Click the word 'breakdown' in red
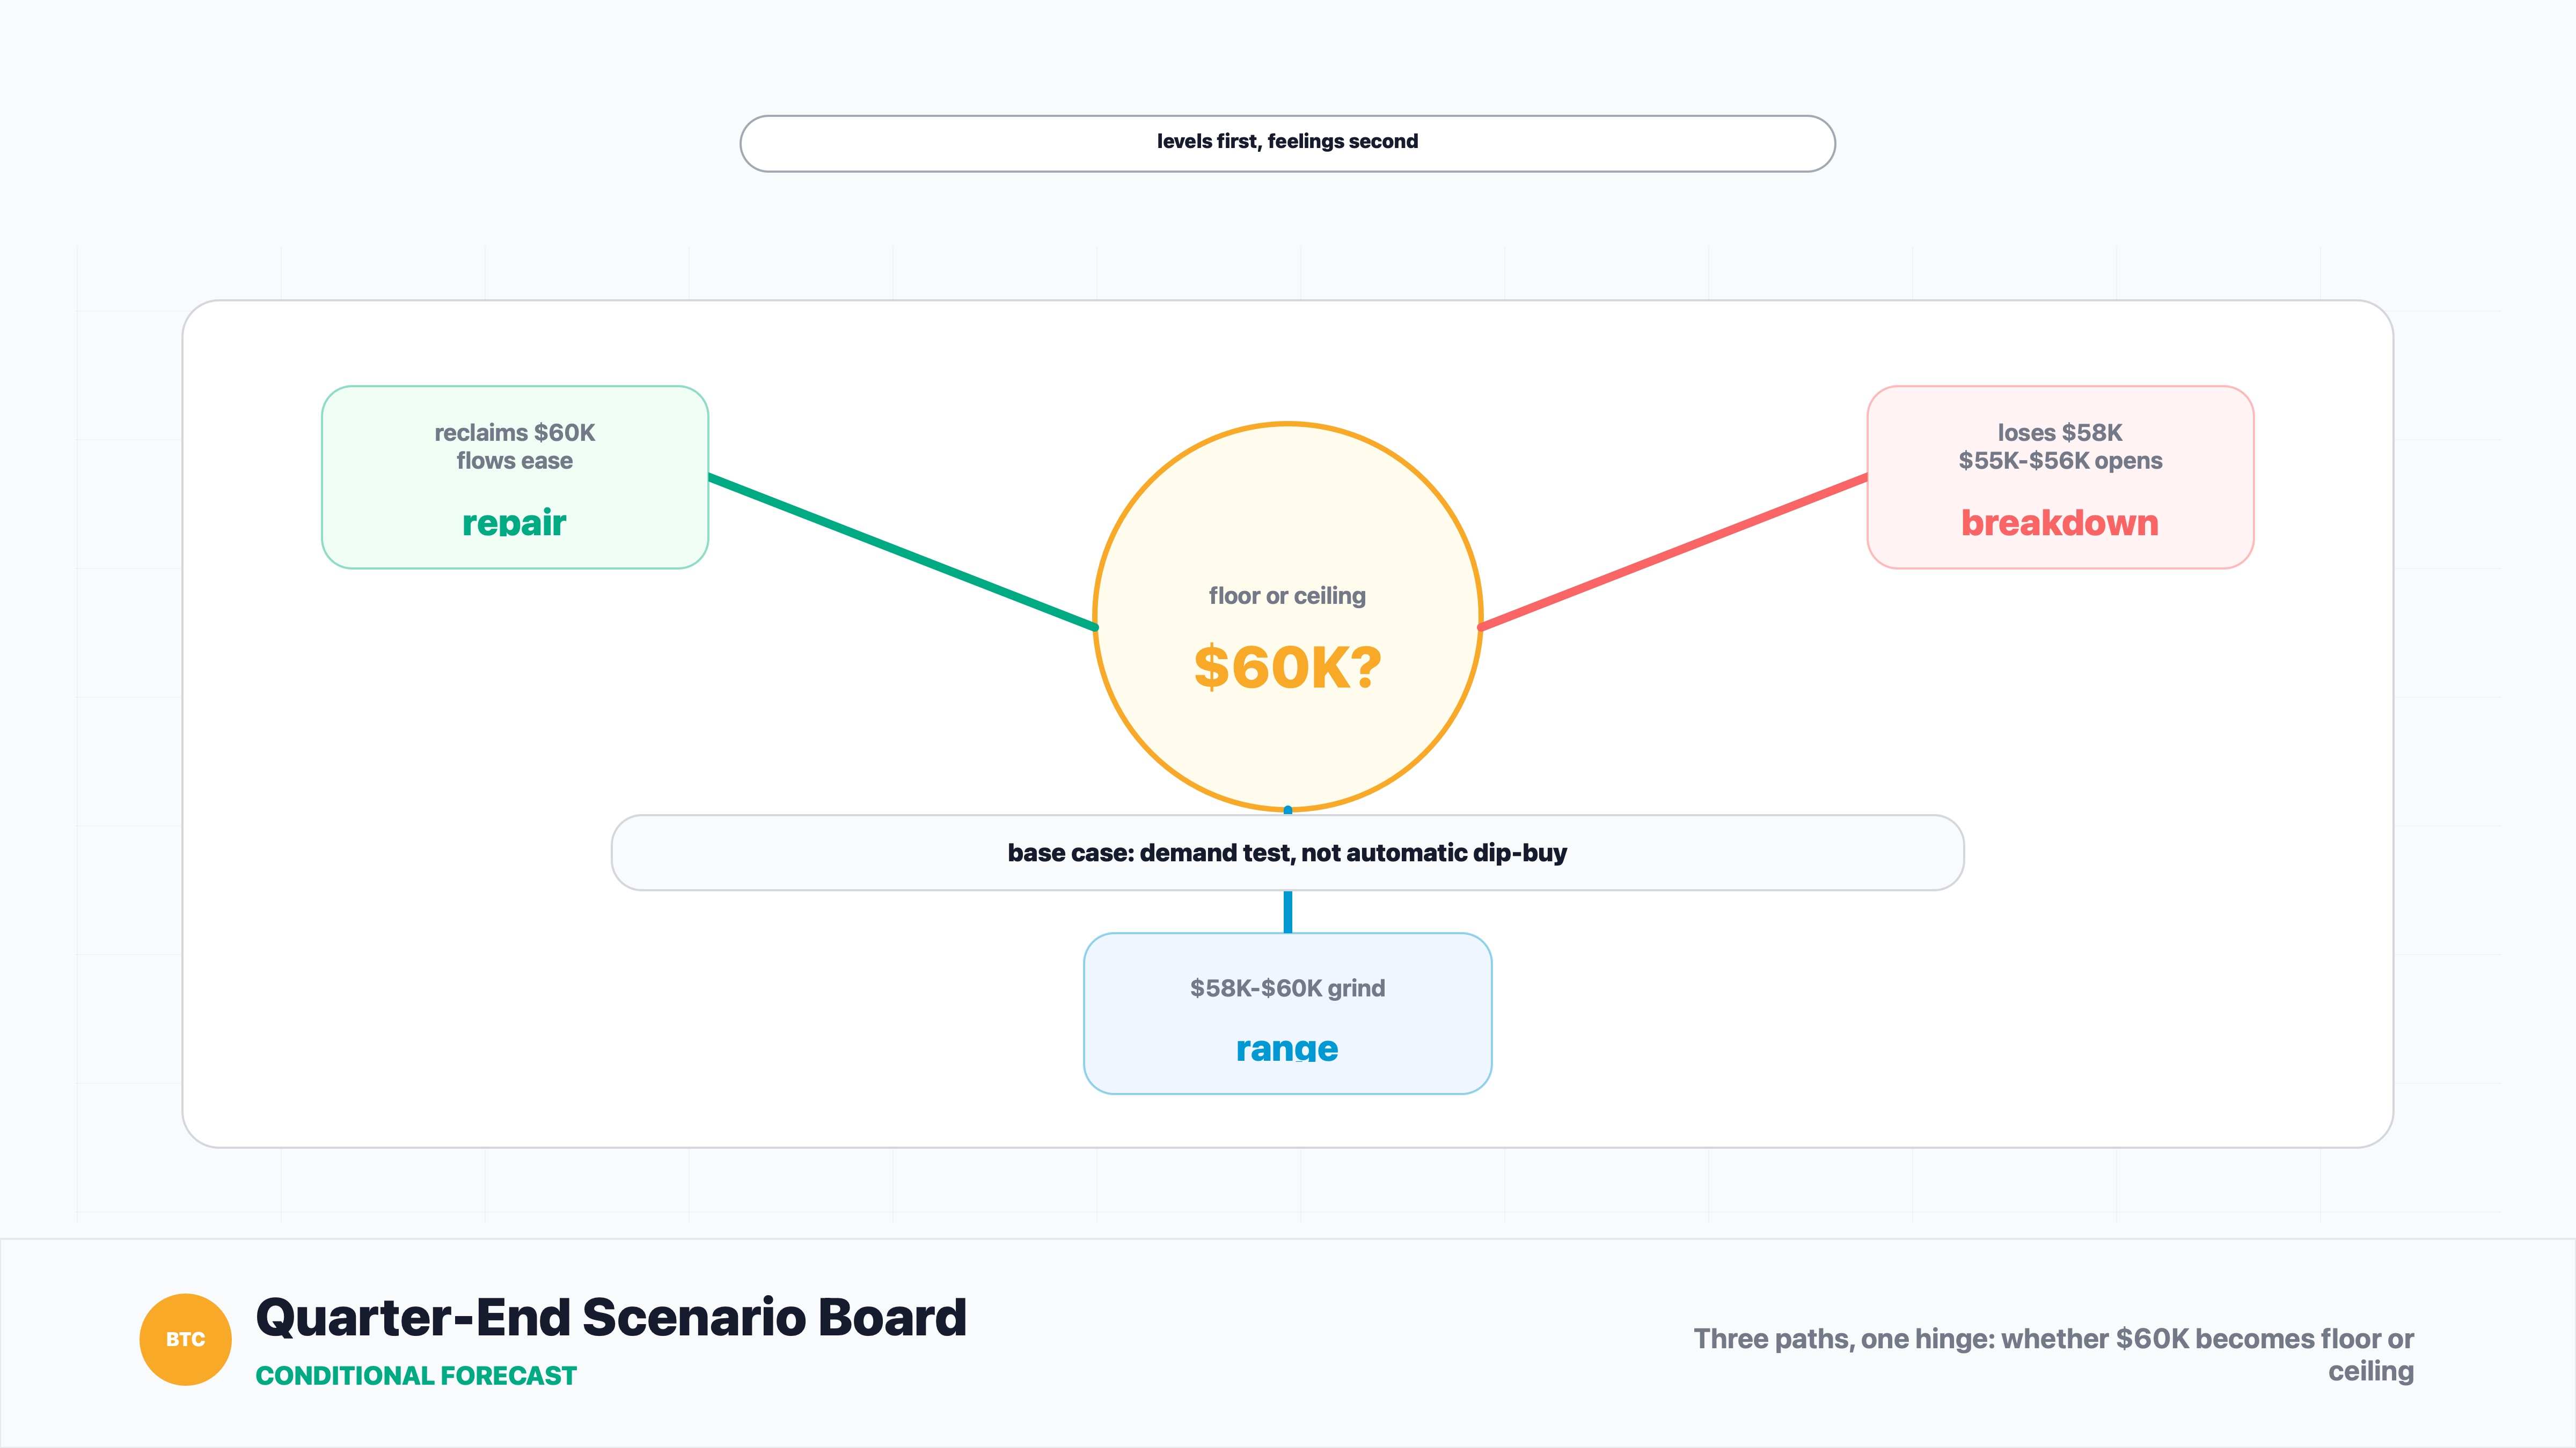 [x=2060, y=523]
